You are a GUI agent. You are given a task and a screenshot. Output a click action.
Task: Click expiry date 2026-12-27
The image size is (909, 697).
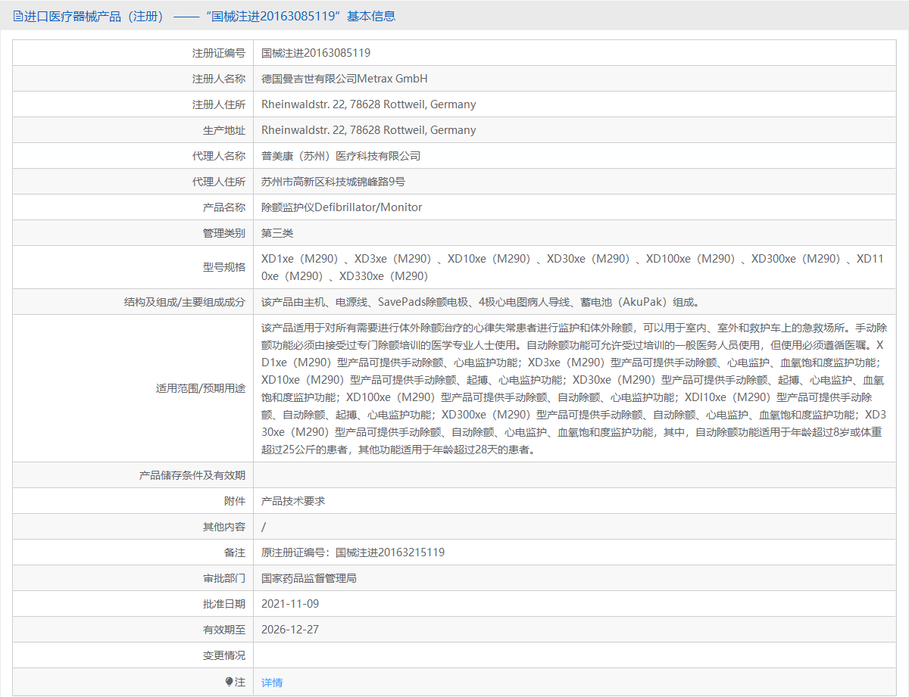click(x=290, y=630)
